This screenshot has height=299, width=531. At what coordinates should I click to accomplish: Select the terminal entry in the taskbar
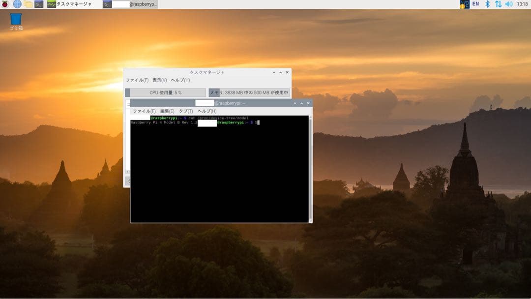[131, 4]
